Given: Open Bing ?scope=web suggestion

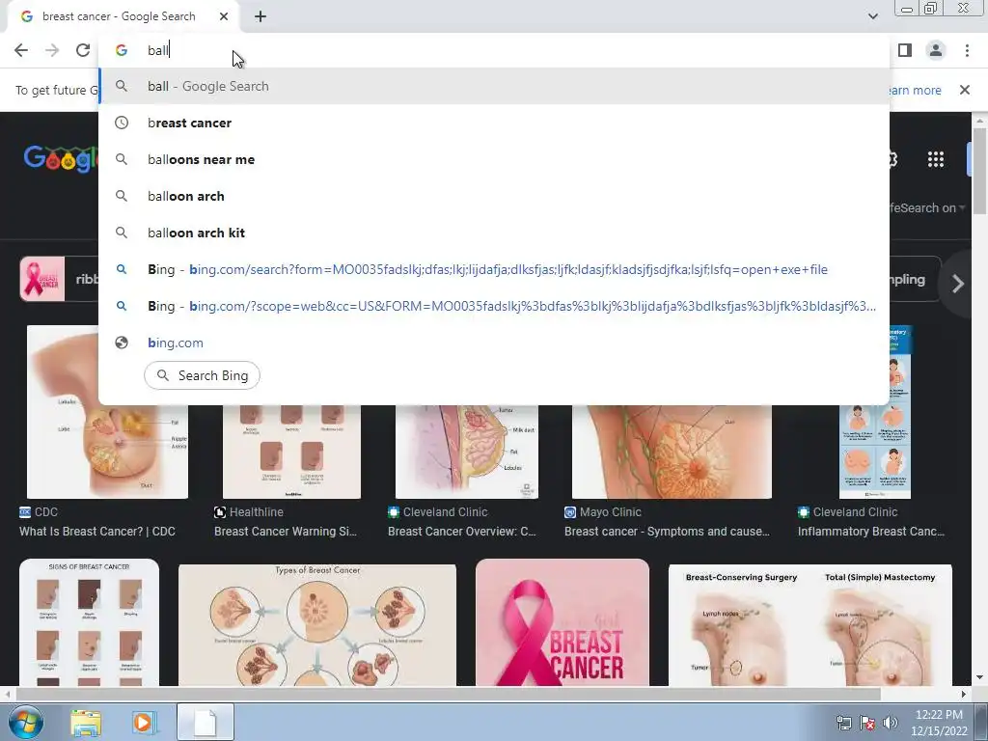Looking at the screenshot, I should coord(494,306).
